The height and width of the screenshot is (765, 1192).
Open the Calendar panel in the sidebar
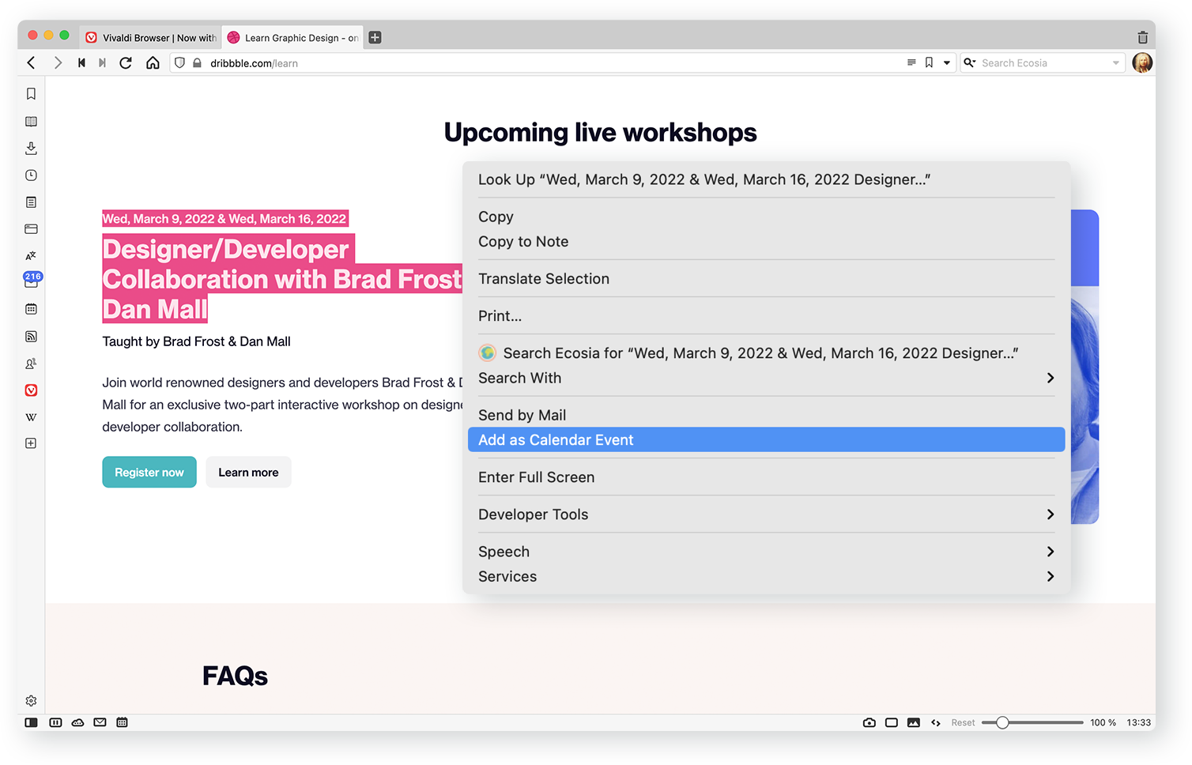pos(31,309)
